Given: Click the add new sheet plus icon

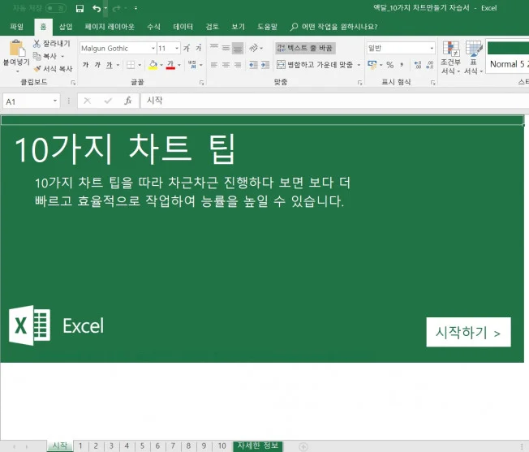Looking at the screenshot, I should coord(303,446).
